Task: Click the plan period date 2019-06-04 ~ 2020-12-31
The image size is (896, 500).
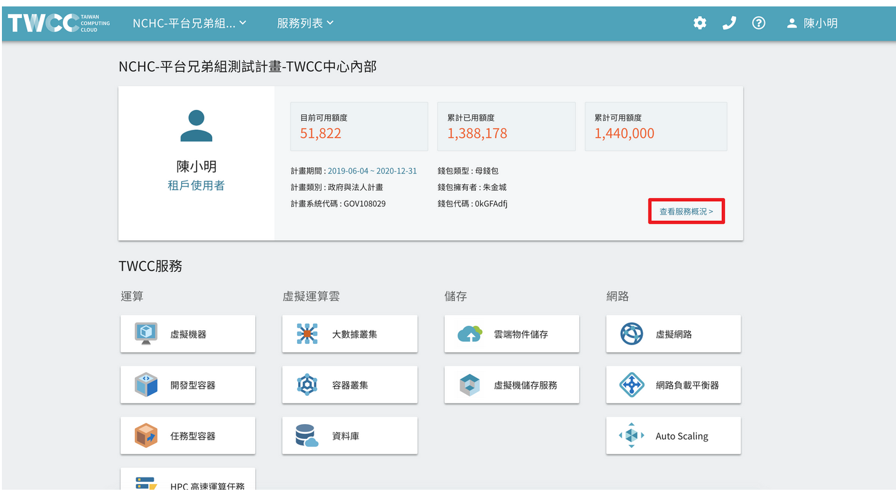Action: (x=372, y=171)
